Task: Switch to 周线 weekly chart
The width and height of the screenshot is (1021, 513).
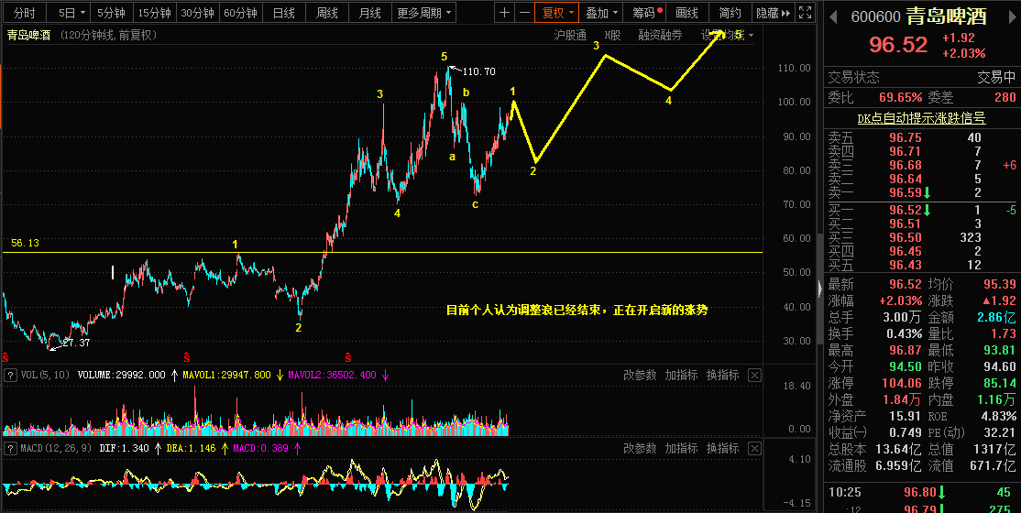Action: pyautogui.click(x=327, y=13)
